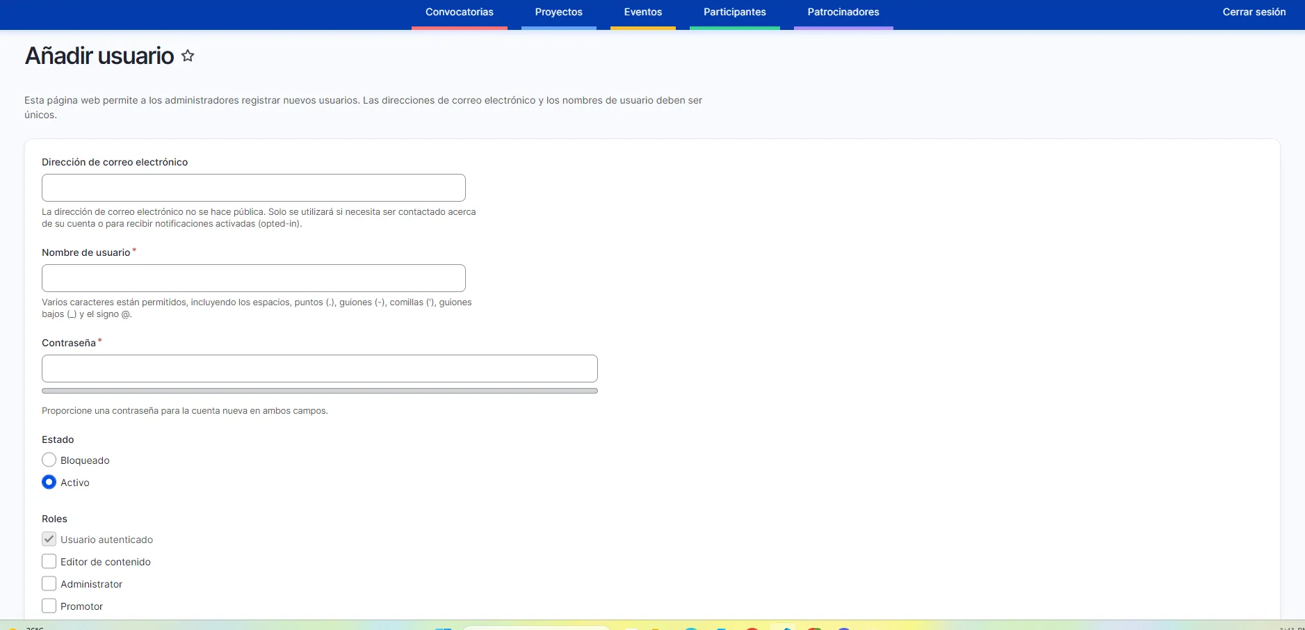
Task: Click the Nombre de usuario text box
Action: (253, 278)
